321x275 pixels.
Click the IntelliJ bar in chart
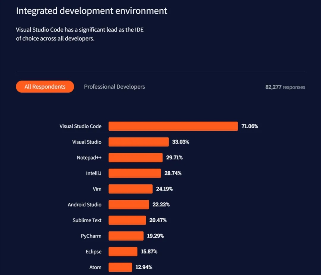(x=135, y=173)
